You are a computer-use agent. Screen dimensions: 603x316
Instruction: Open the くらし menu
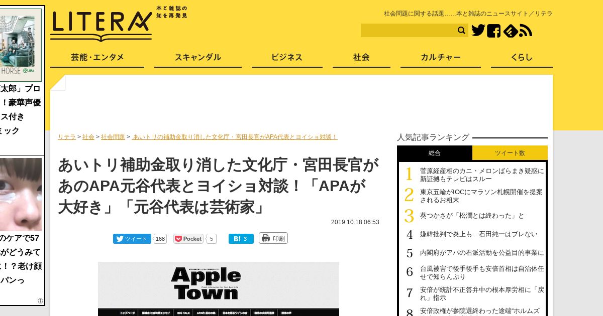(x=522, y=57)
